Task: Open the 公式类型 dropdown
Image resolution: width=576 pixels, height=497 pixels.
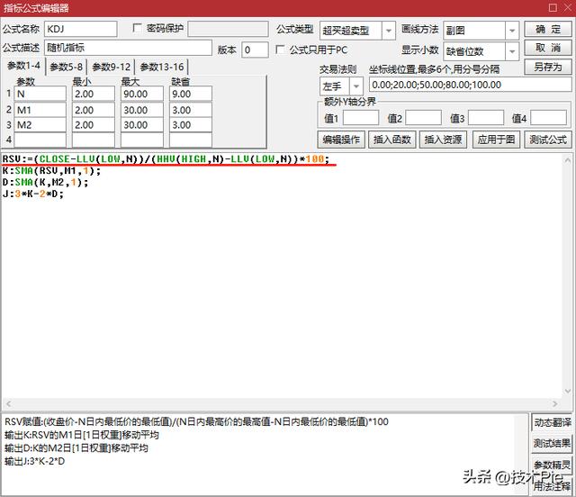Action: (388, 31)
